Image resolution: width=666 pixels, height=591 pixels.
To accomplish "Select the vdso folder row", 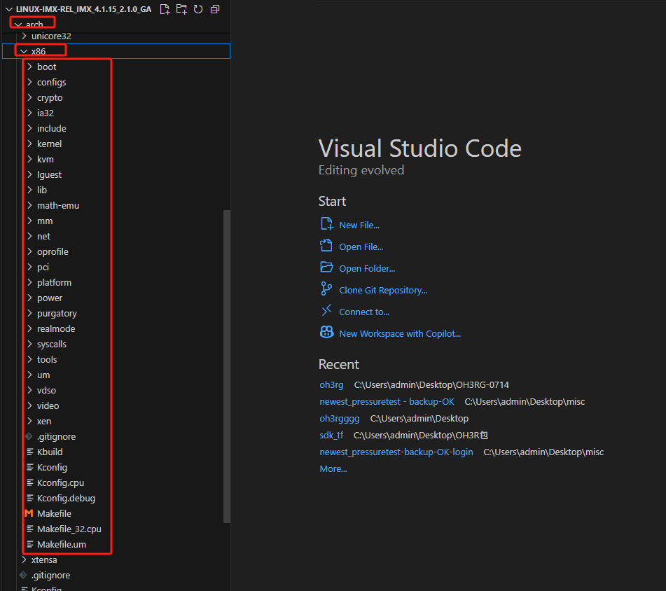I will click(x=116, y=390).
